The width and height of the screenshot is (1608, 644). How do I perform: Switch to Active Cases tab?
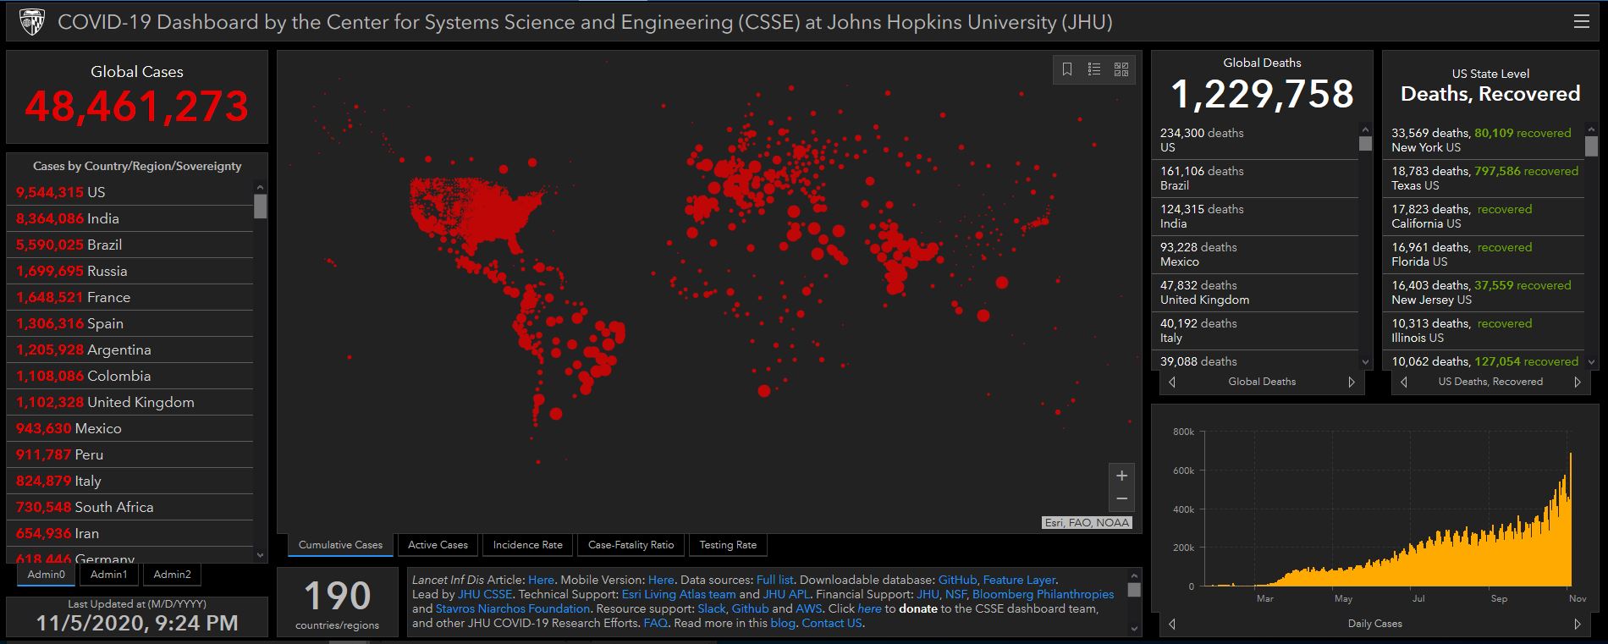point(438,545)
